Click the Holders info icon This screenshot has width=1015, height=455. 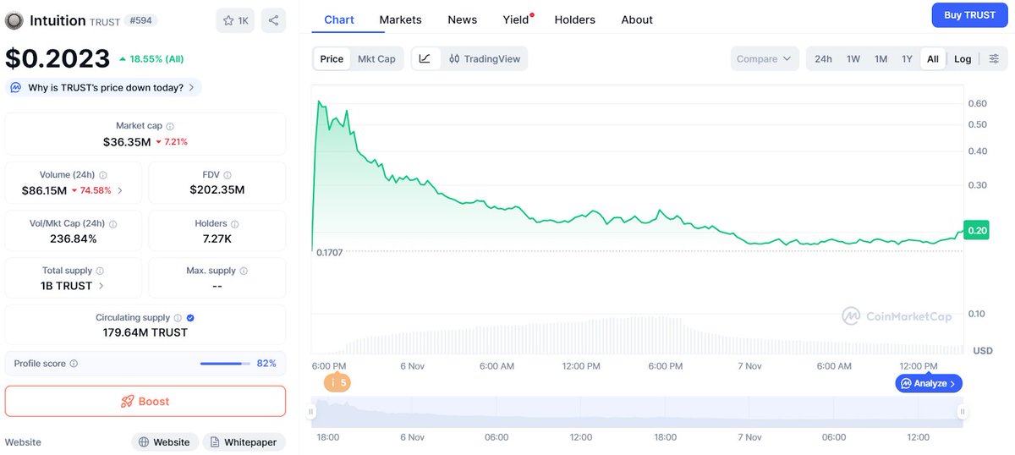coord(234,224)
